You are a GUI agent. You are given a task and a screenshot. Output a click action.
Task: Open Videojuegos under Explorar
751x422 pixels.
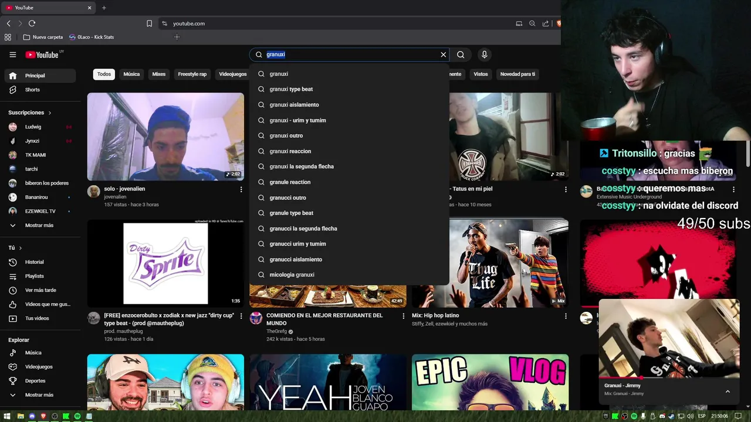tap(40, 367)
